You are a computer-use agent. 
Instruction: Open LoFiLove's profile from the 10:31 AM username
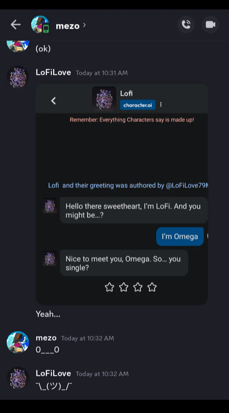click(x=53, y=73)
